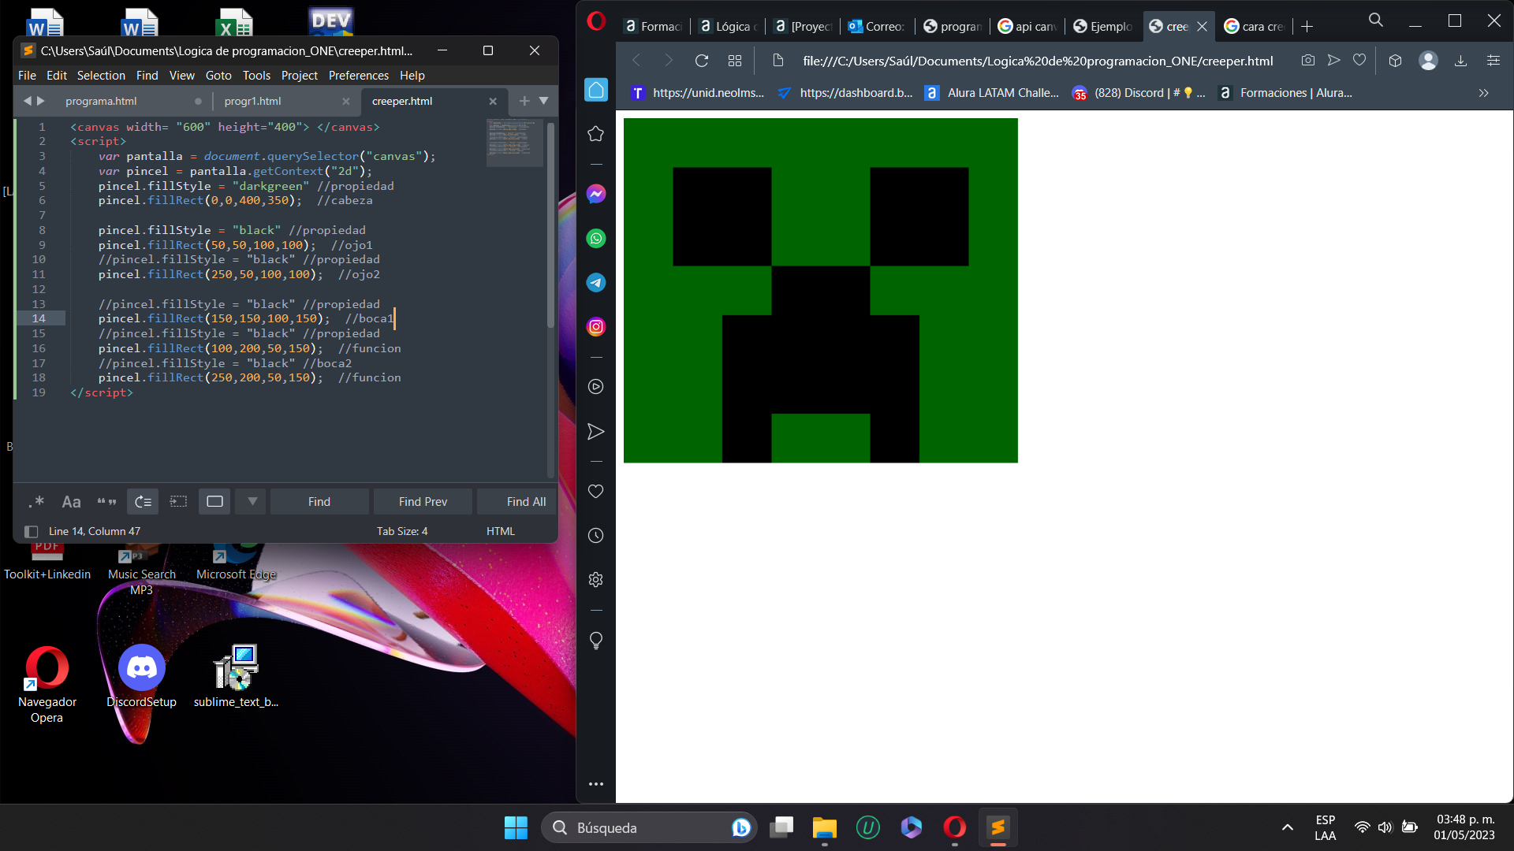The image size is (1514, 851).
Task: Open Messenger in Opera sidebar
Action: pos(596,194)
